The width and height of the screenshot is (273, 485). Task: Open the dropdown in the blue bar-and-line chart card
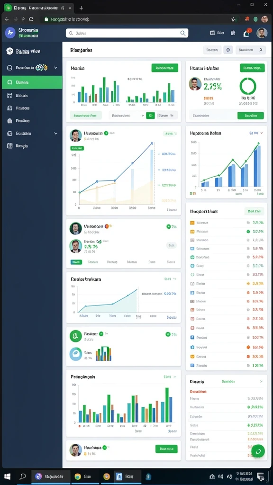tap(256, 133)
